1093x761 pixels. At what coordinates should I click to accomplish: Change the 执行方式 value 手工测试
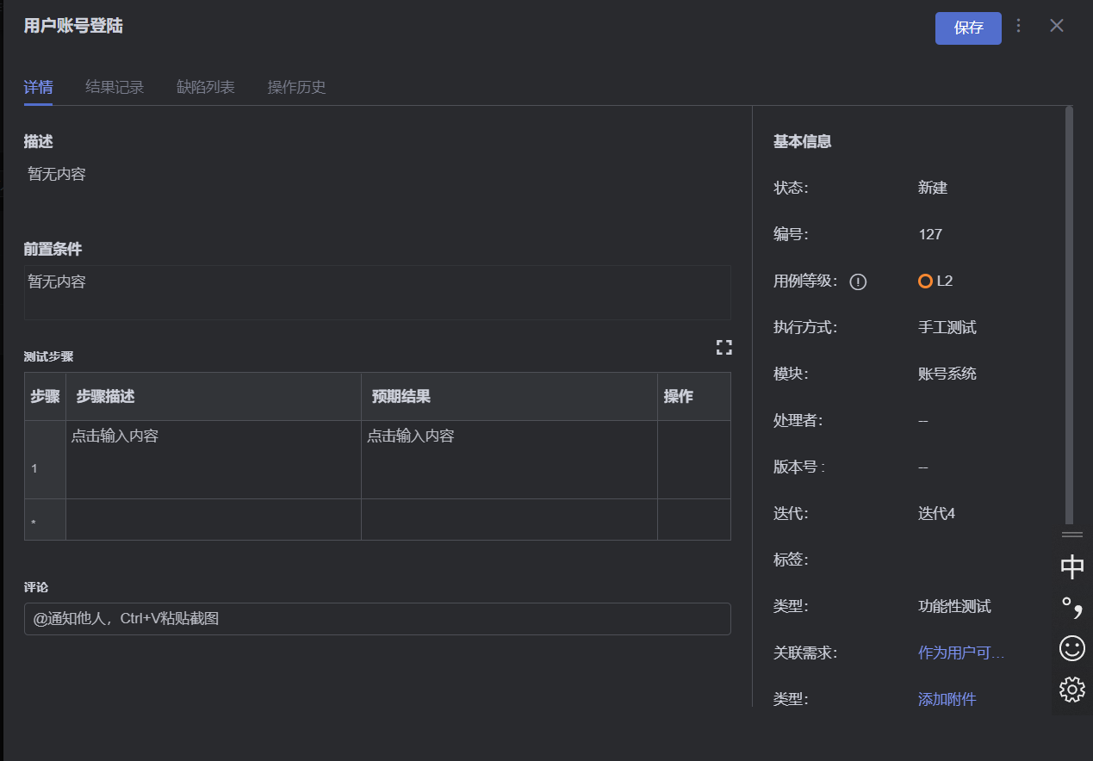947,327
